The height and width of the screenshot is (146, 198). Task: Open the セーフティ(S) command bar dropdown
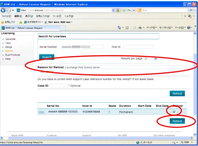166,28
